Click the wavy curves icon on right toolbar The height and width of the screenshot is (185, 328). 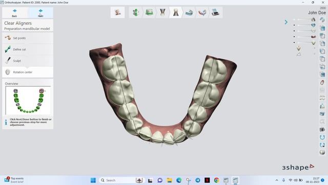point(322,98)
